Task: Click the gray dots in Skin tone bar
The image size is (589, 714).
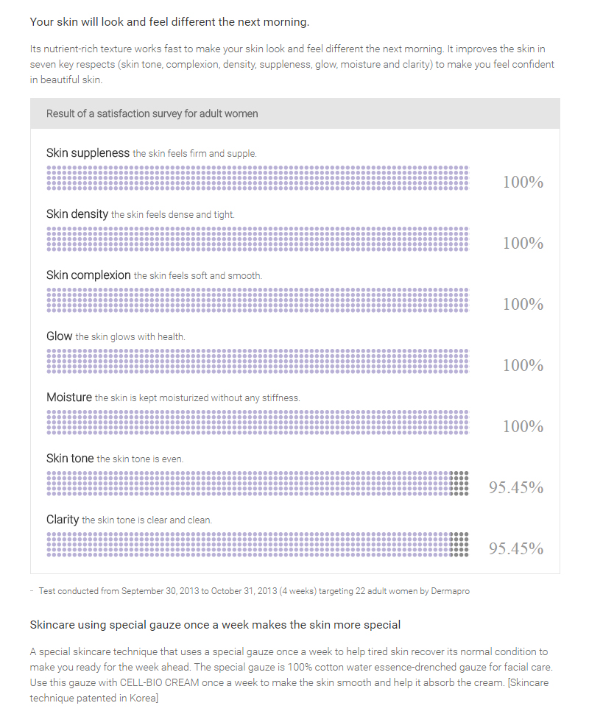Action: click(x=459, y=484)
